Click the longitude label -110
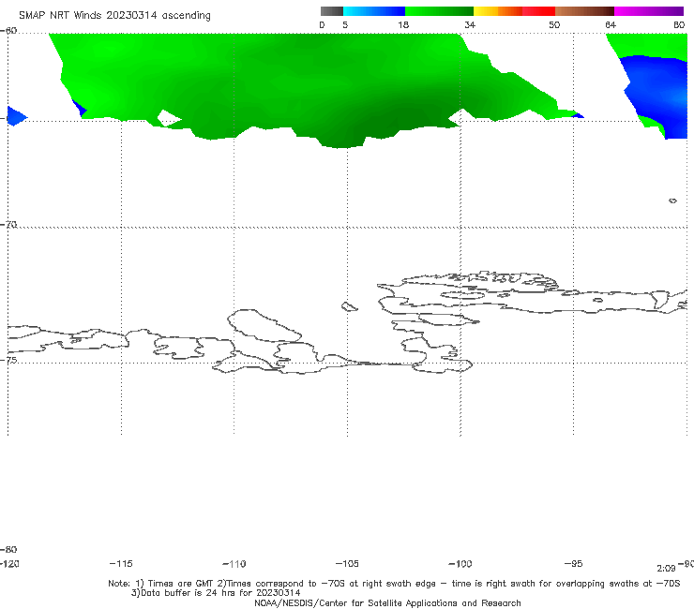 coord(234,564)
